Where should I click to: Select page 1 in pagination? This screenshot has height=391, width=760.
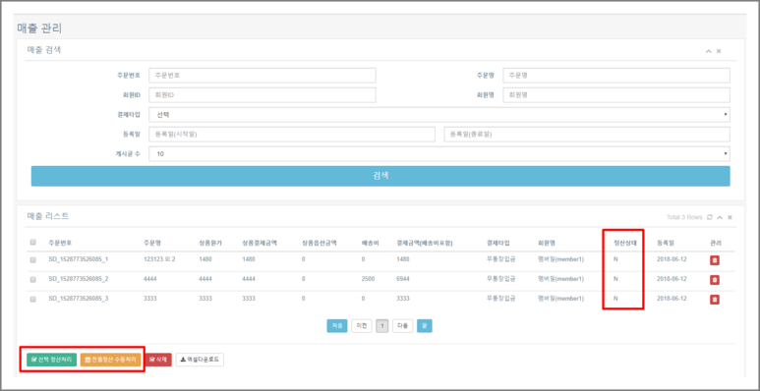(381, 326)
